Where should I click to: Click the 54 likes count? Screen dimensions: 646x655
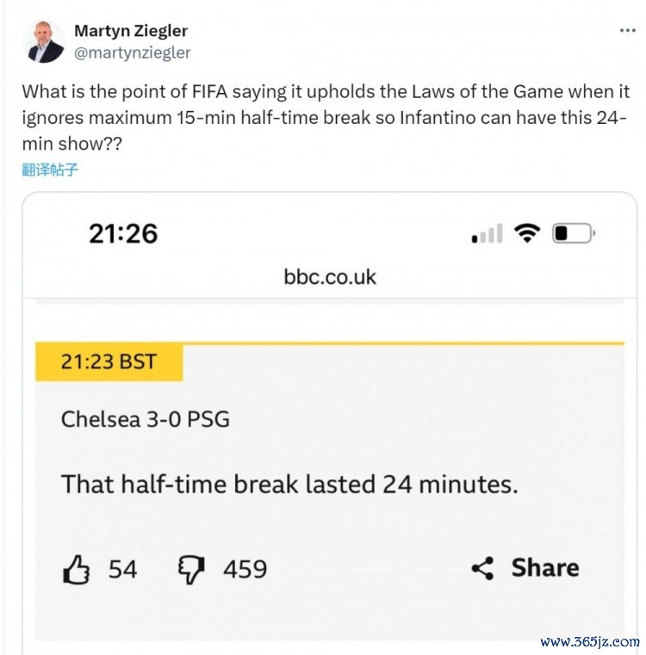click(122, 569)
